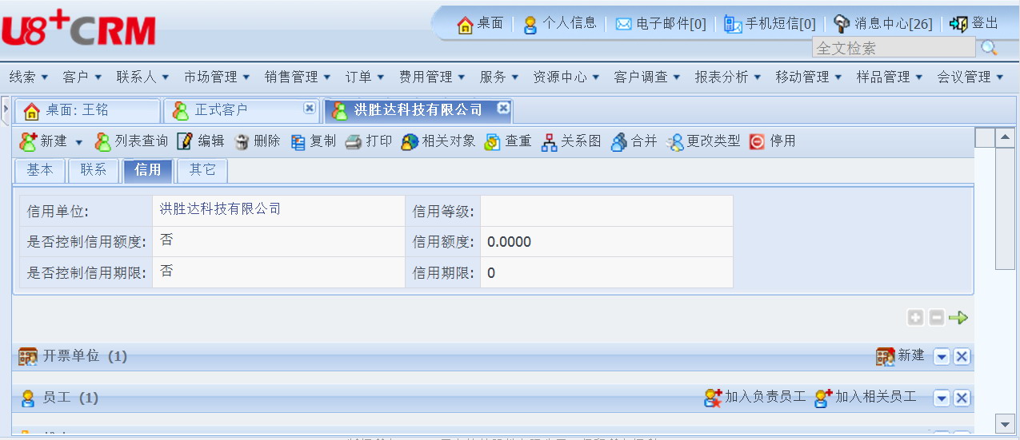Click into the 全文检索 search field
Viewport: 1020px width, 440px height.
pyautogui.click(x=894, y=48)
